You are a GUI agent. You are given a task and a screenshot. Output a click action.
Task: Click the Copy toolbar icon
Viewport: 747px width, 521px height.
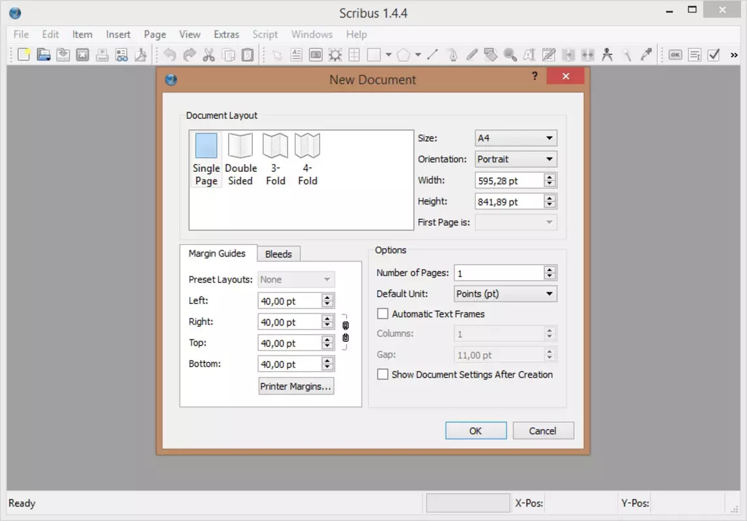229,55
